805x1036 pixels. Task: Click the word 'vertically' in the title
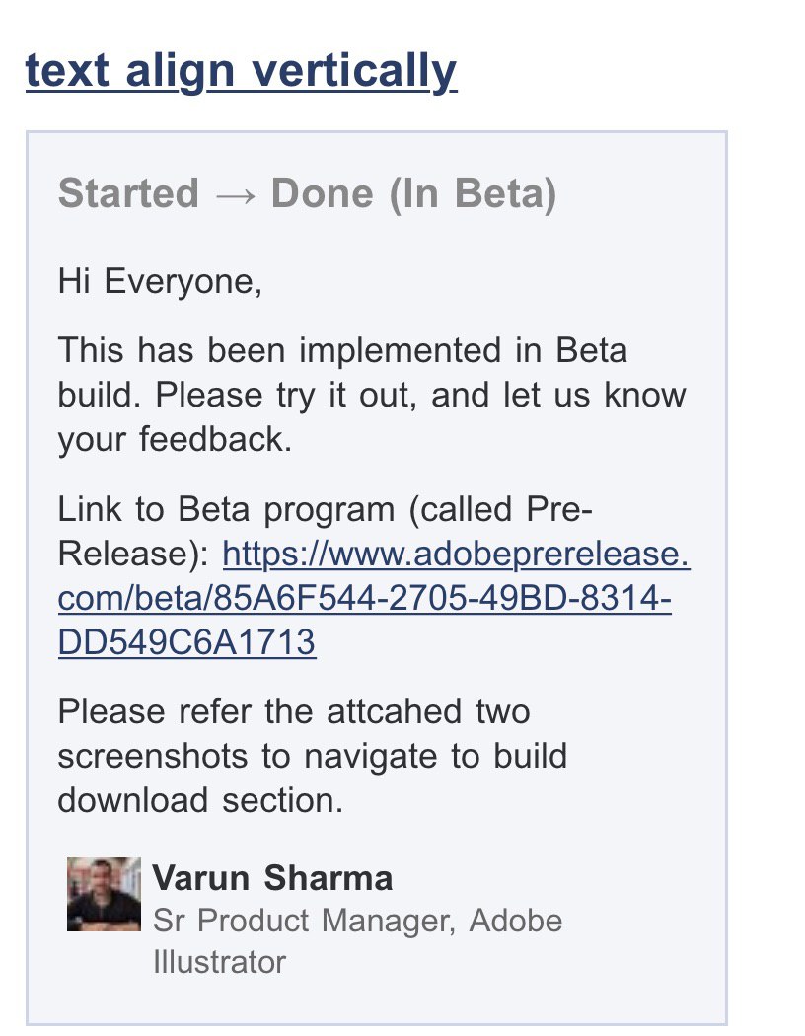(x=354, y=71)
